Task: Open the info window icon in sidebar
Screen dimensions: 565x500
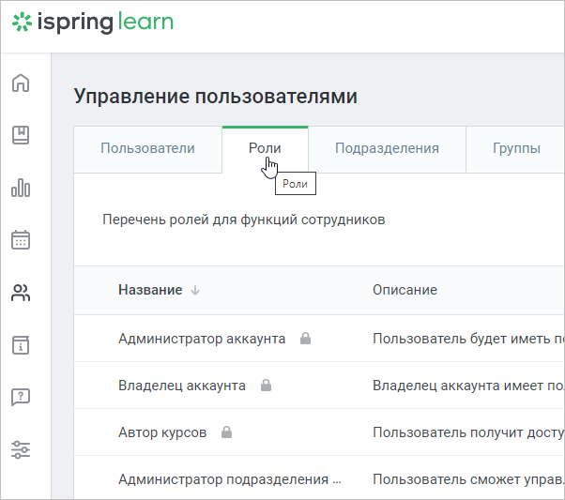Action: pos(21,345)
